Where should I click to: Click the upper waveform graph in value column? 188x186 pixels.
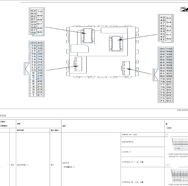coord(179,144)
